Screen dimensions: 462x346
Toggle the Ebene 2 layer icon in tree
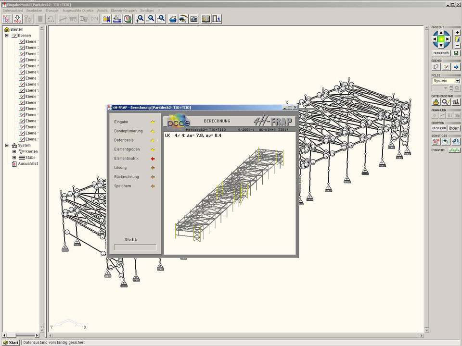[22, 48]
